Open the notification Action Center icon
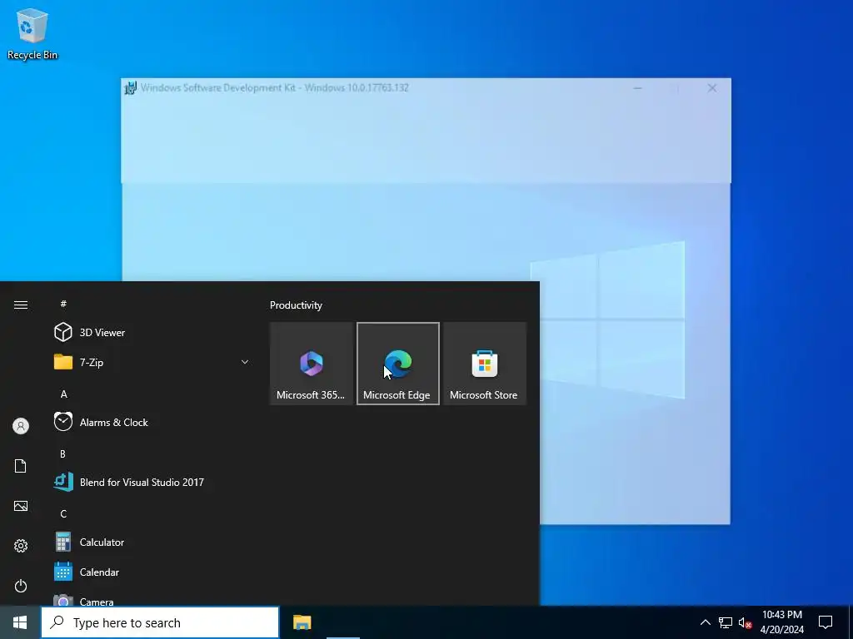The width and height of the screenshot is (853, 639). click(x=826, y=622)
